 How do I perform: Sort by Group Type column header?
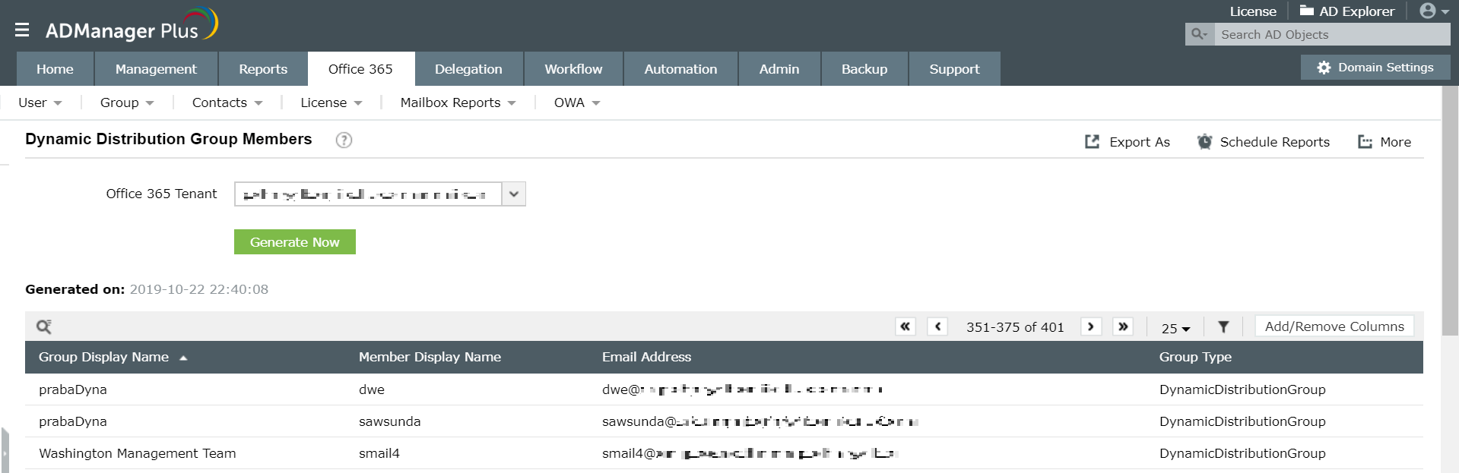[1195, 357]
